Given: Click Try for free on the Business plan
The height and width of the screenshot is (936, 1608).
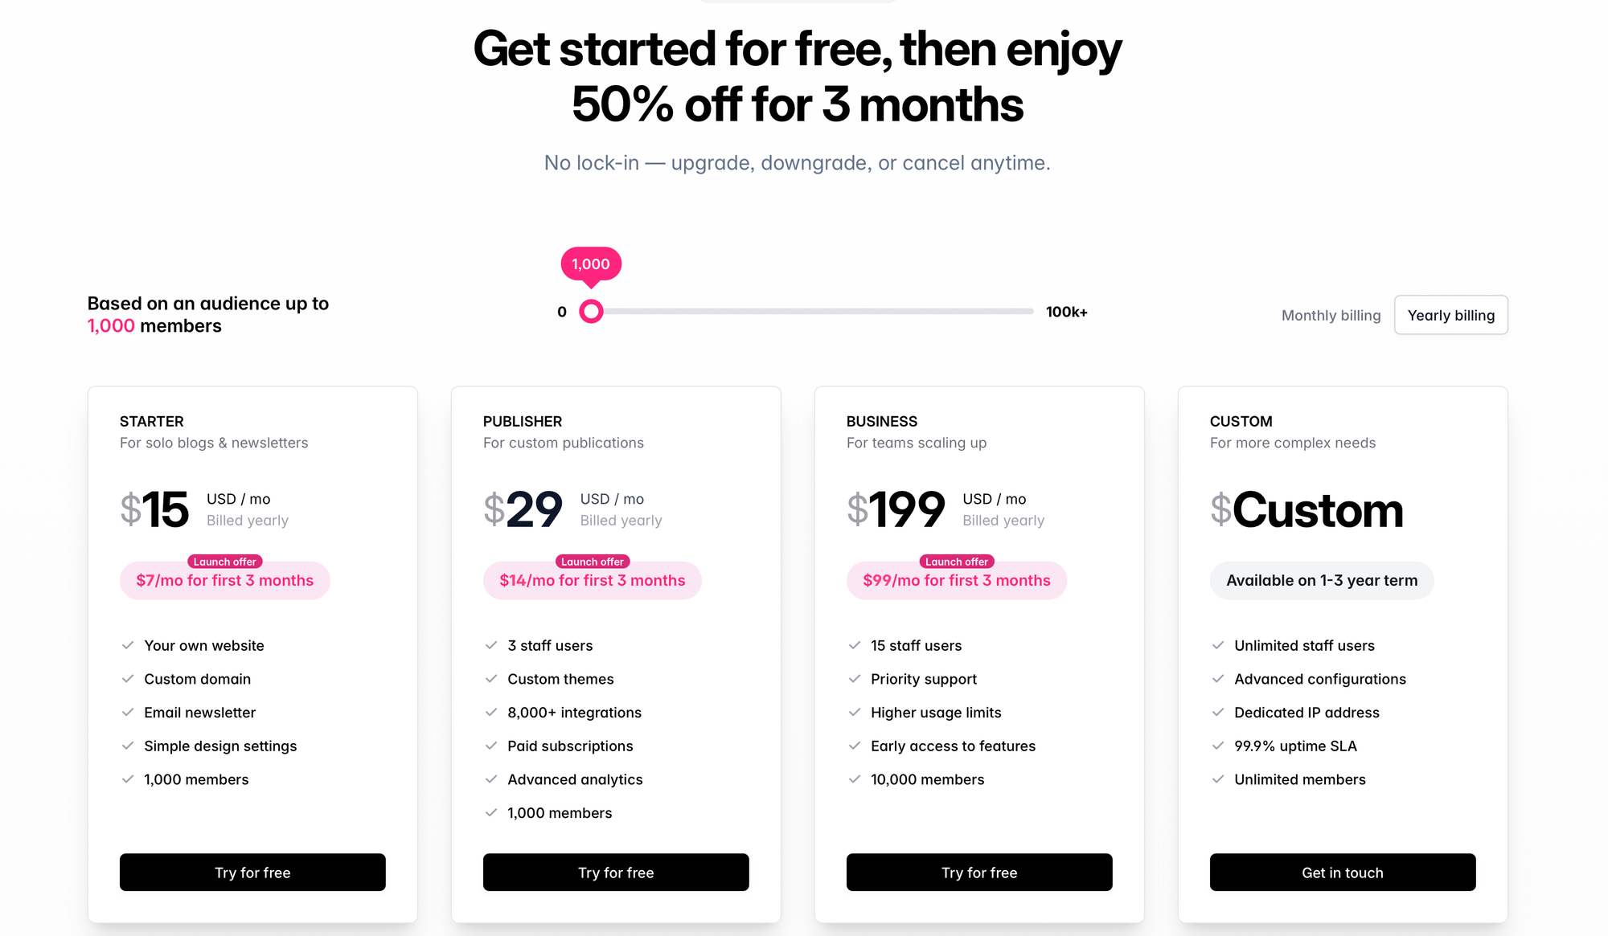Looking at the screenshot, I should (979, 873).
